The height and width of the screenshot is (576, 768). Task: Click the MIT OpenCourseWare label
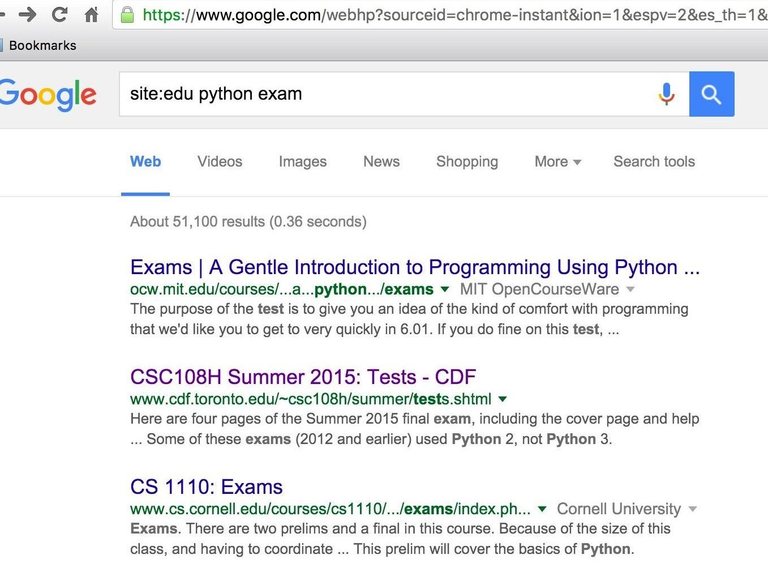(x=539, y=289)
